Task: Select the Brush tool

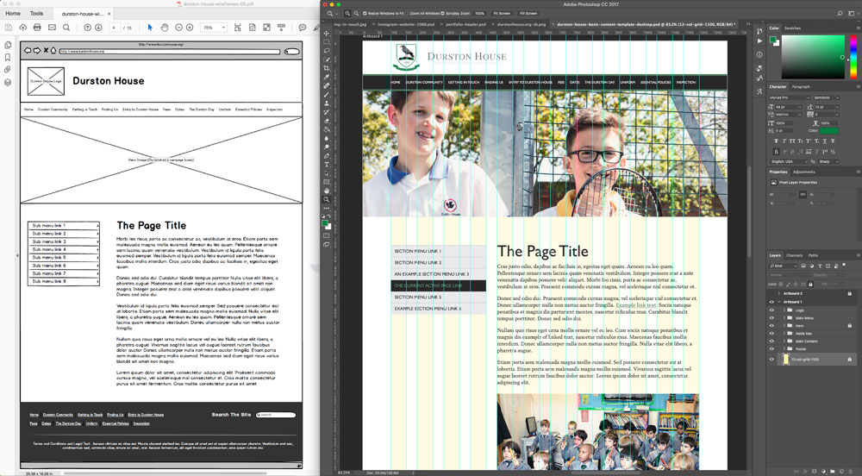Action: (x=327, y=95)
